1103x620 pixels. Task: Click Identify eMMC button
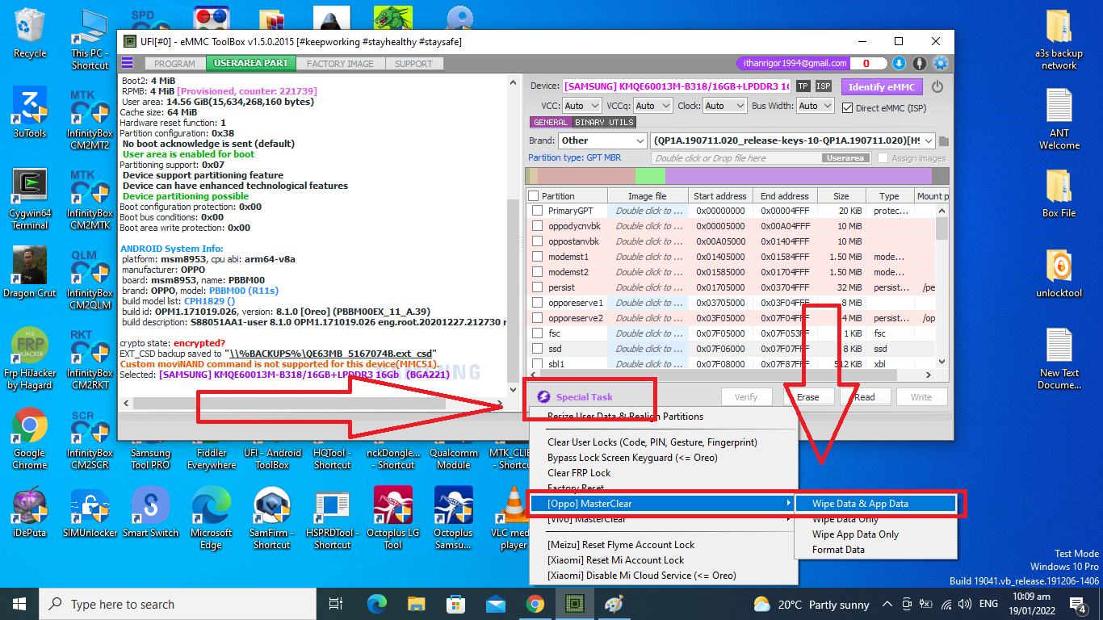point(881,86)
